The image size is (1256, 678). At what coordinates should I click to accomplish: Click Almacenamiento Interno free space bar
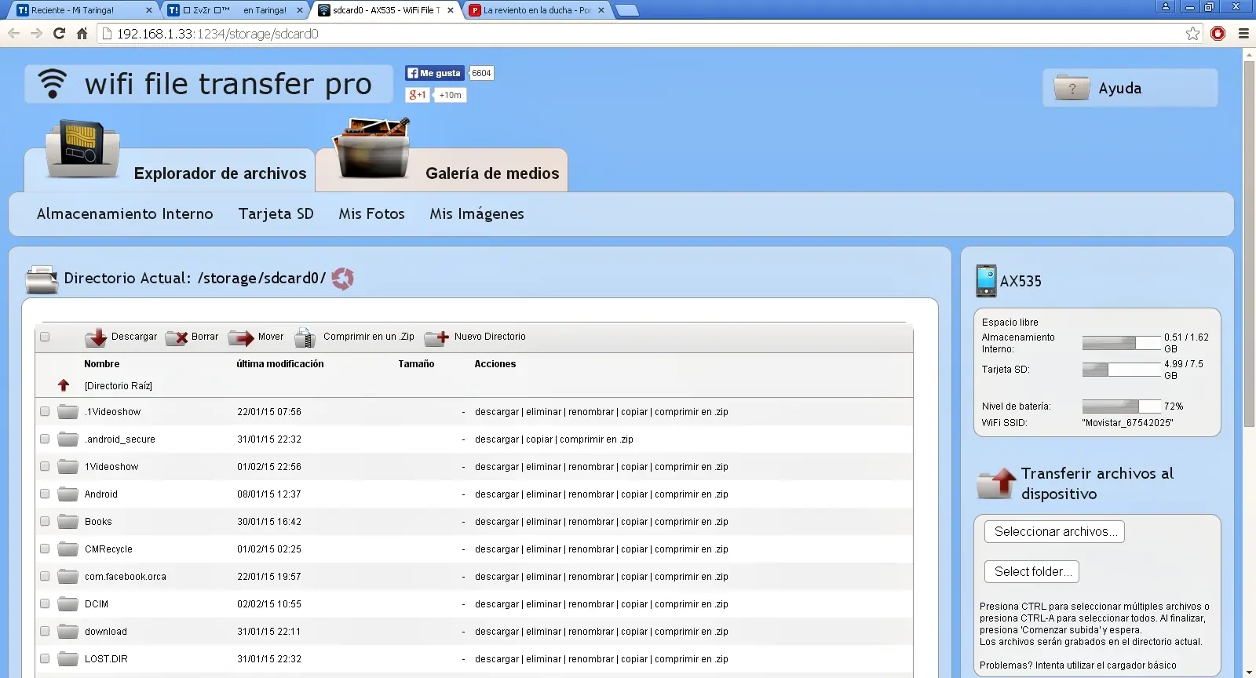pos(1121,343)
